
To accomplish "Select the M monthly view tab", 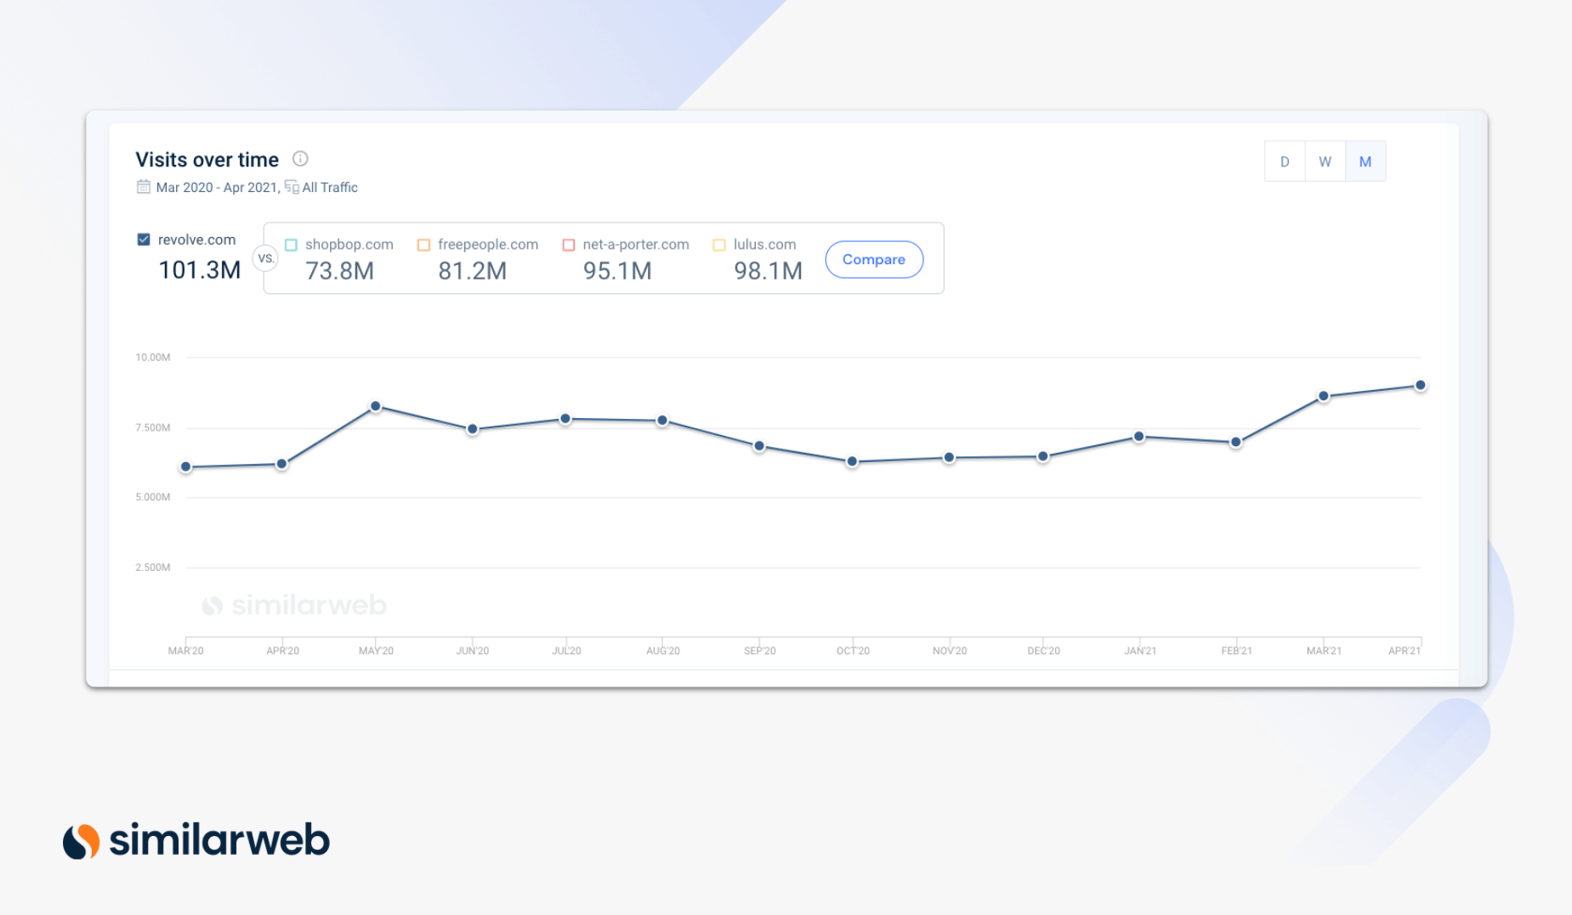I will 1365,161.
